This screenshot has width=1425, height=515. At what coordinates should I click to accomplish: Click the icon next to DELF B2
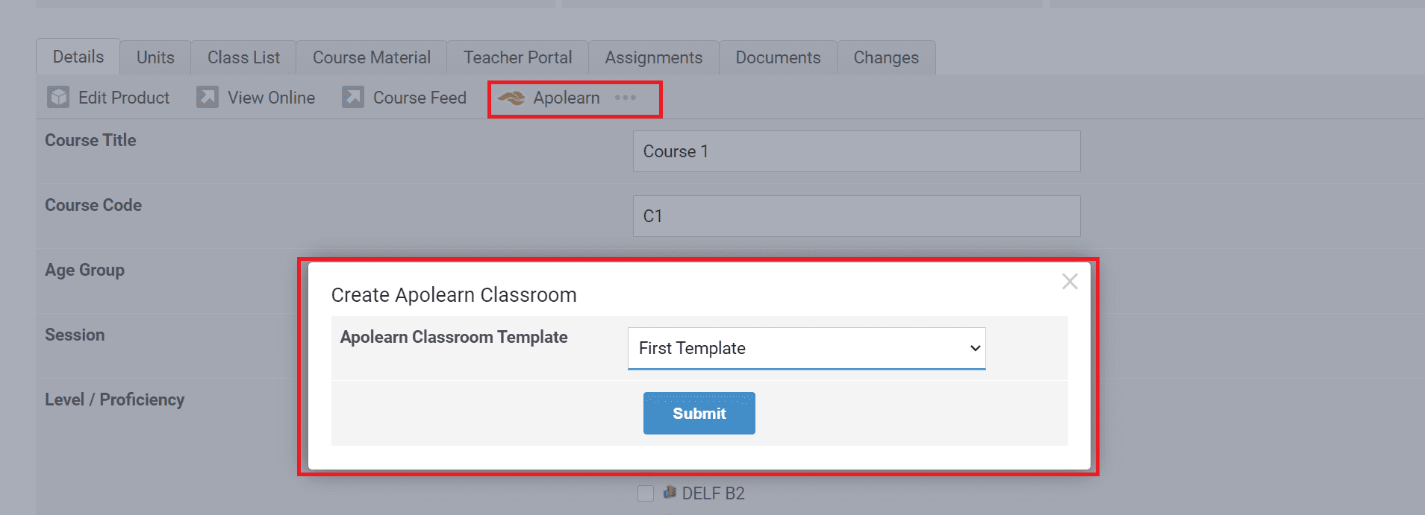(670, 492)
